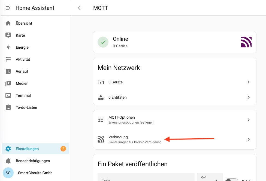Click the sliders icon beside MQTT-Optionen
This screenshot has width=266, height=181.
pos(101,120)
